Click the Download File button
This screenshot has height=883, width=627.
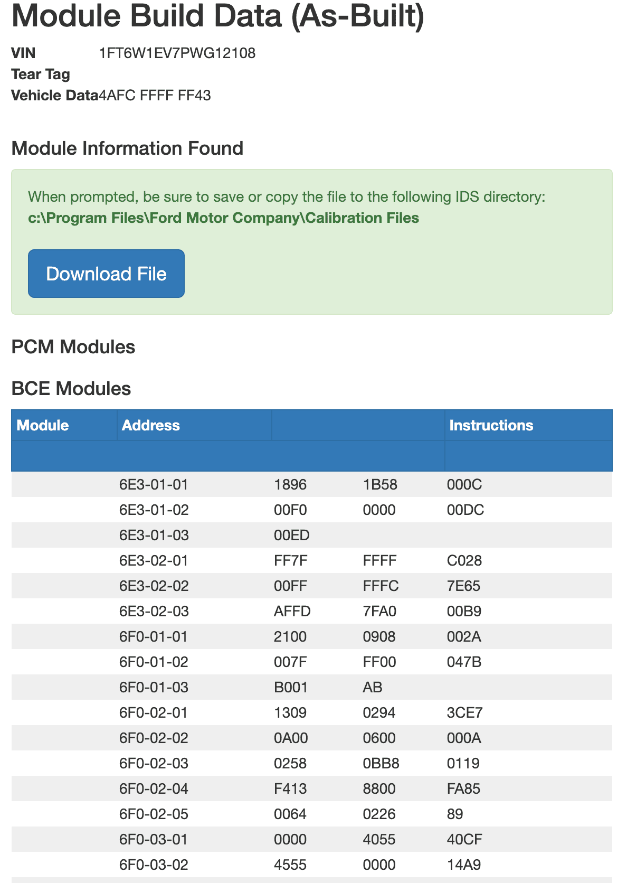[x=106, y=274]
